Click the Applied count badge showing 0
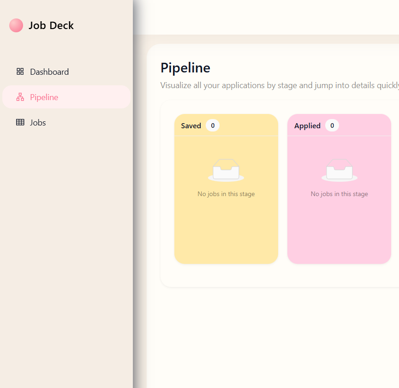The image size is (399, 388). click(332, 125)
